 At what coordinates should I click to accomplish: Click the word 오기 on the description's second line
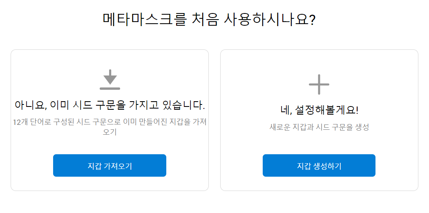coord(110,132)
